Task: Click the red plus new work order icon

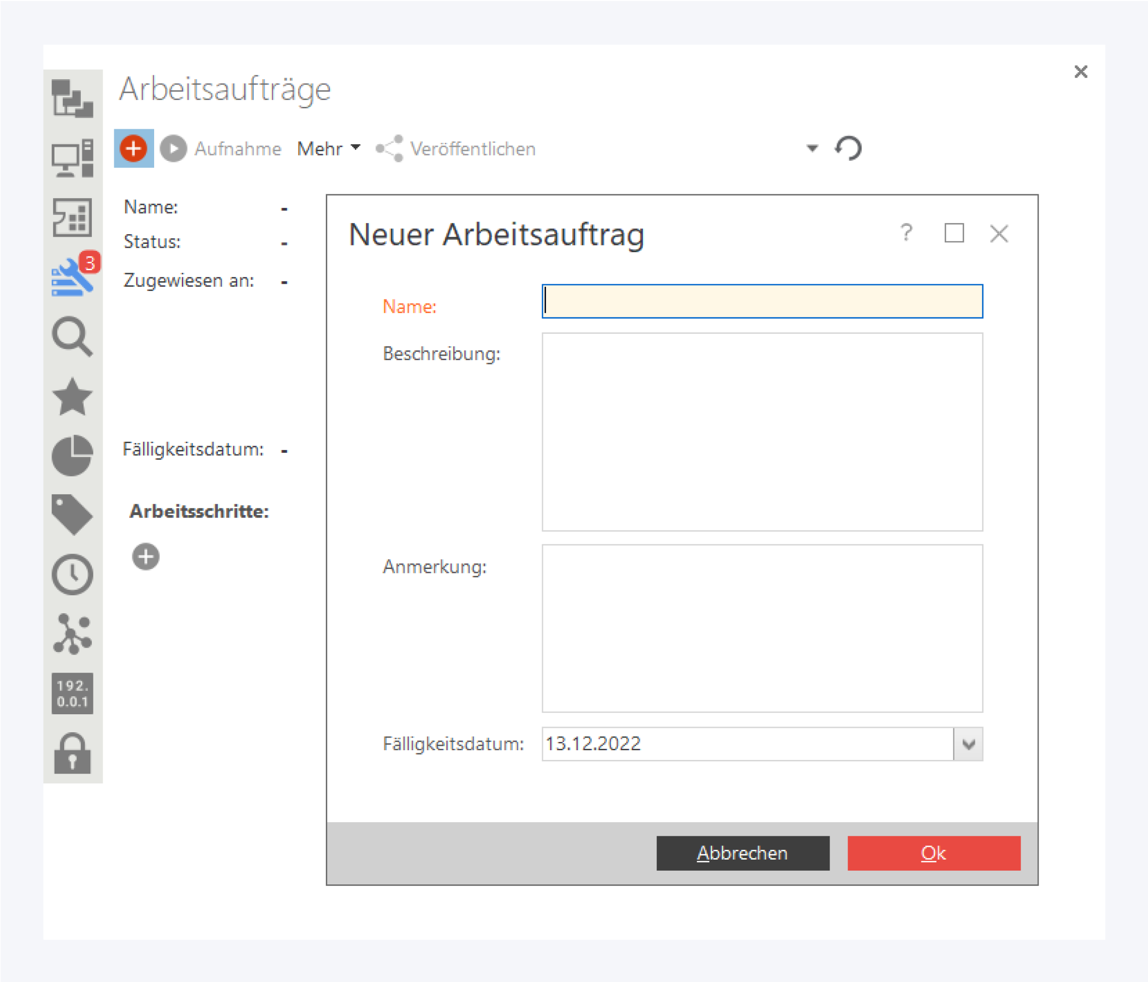Action: (x=134, y=148)
